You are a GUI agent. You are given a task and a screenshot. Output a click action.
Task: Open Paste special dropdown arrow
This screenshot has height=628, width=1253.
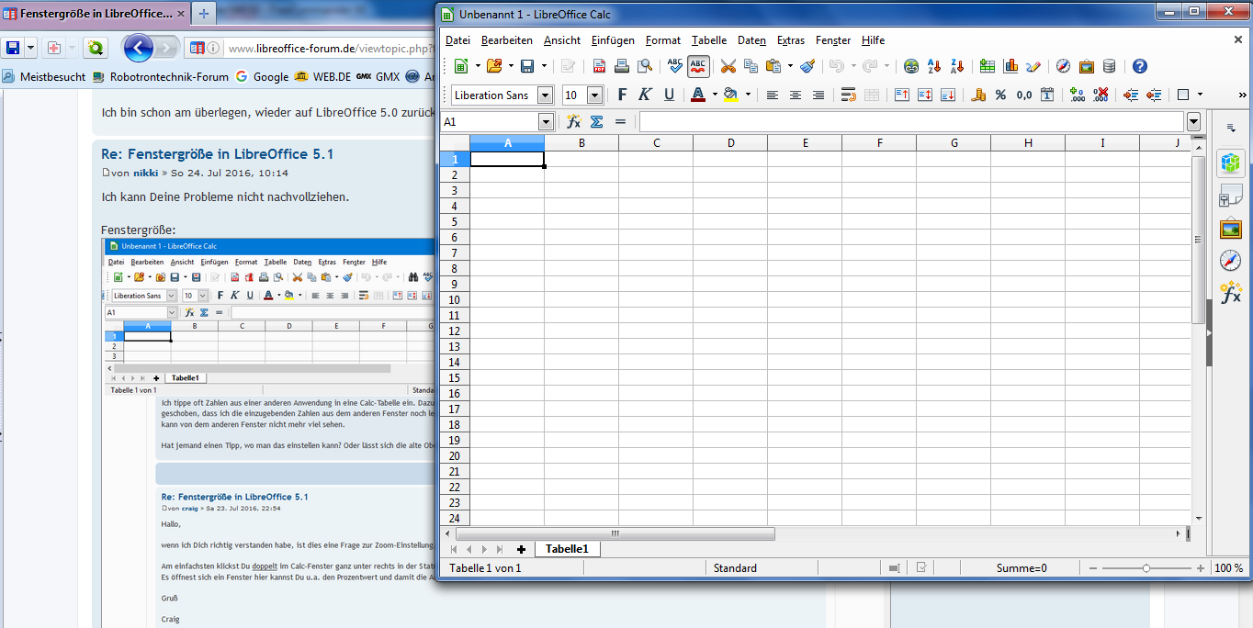tap(789, 66)
